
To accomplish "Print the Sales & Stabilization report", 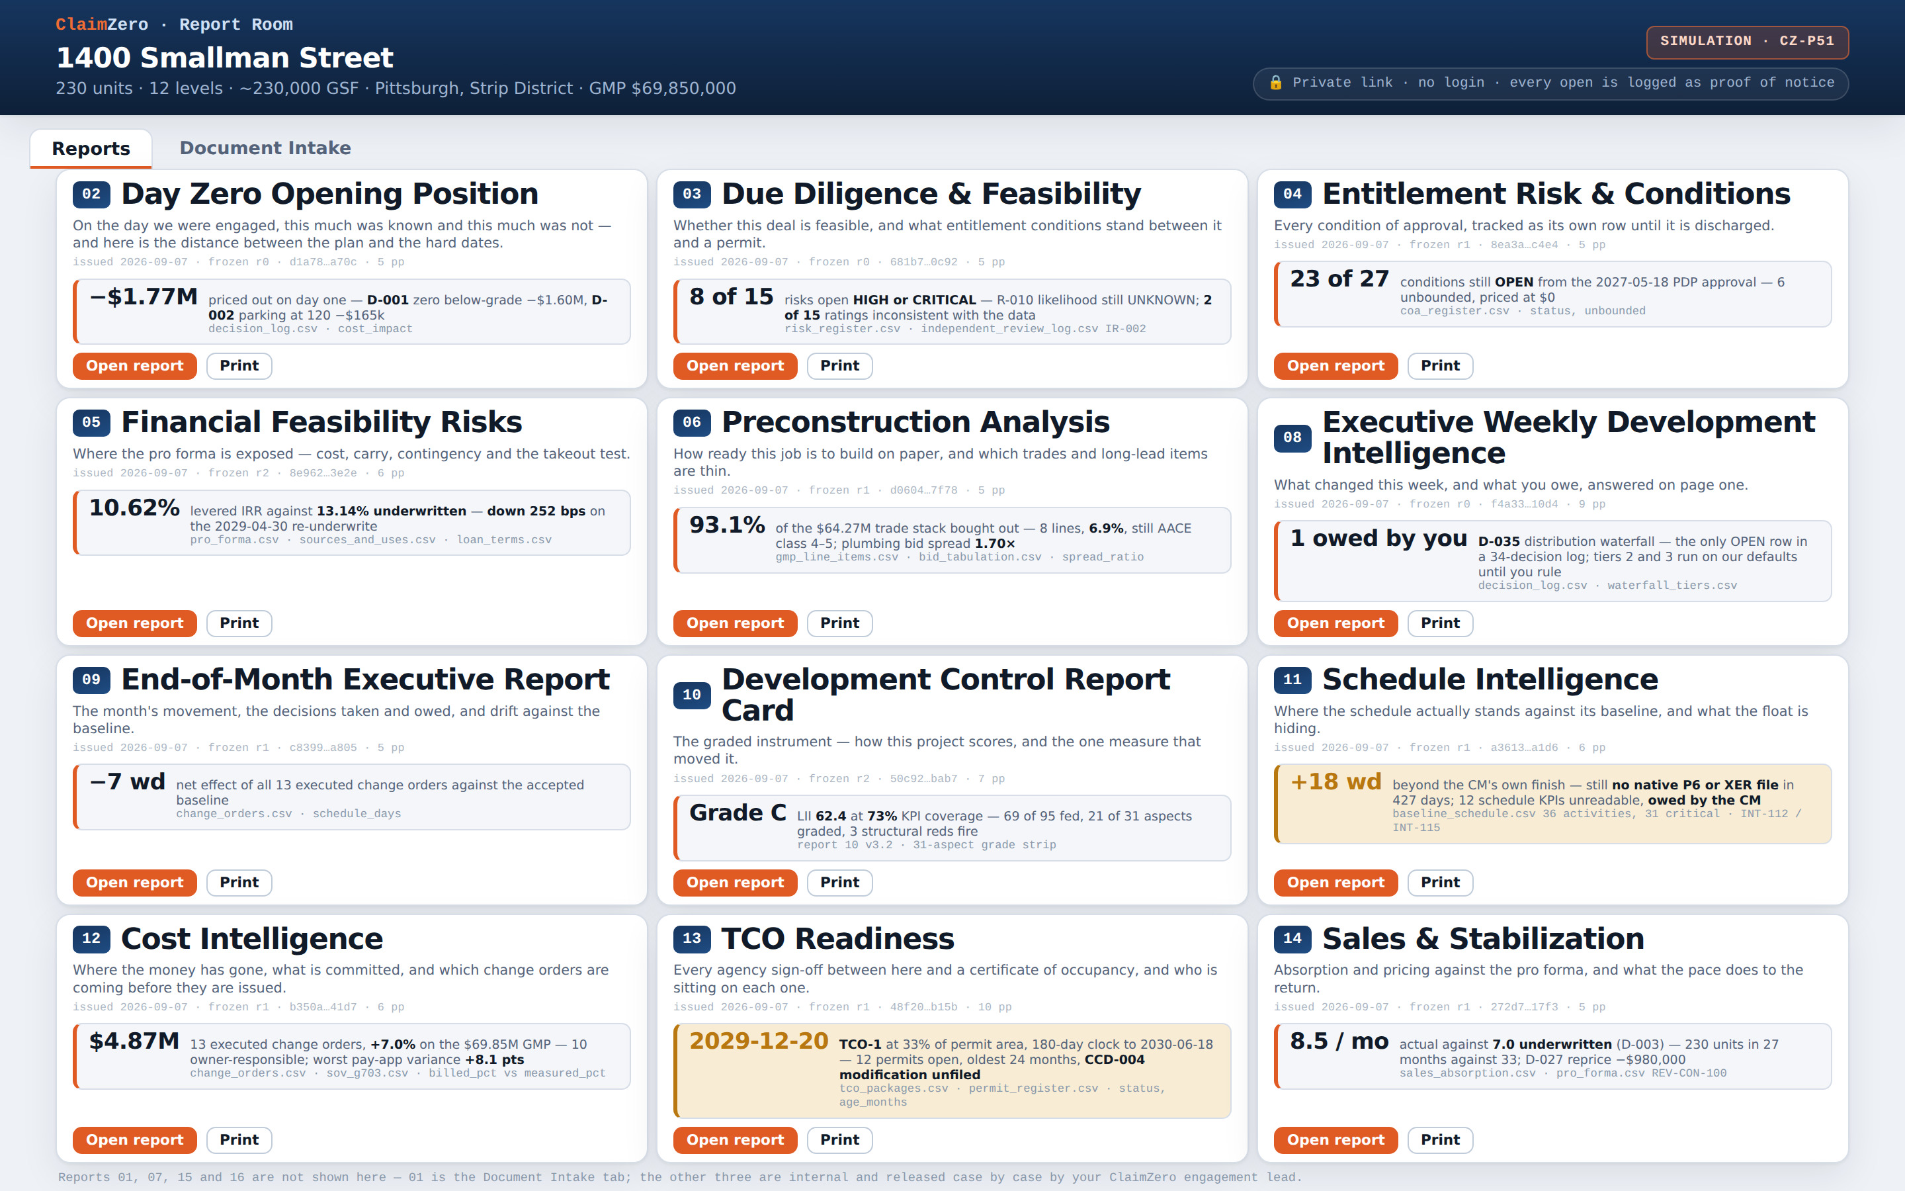I will point(1441,1140).
